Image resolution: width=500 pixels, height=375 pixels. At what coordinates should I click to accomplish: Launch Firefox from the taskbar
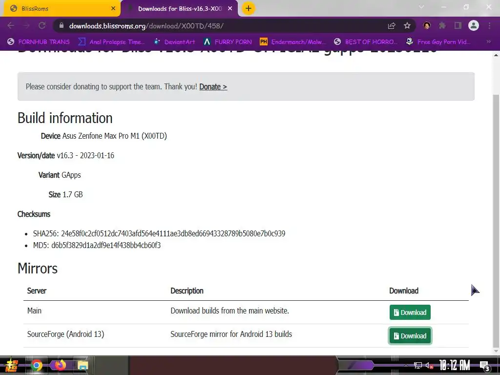(x=60, y=365)
